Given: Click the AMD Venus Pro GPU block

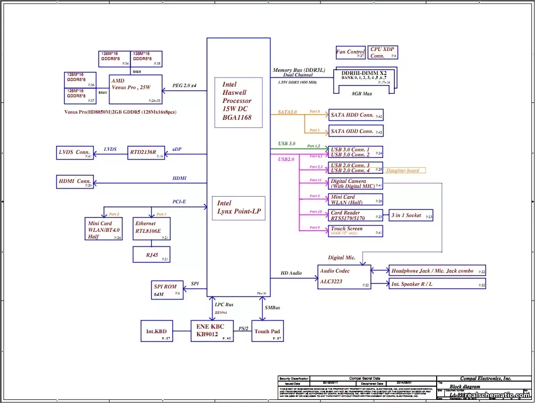Looking at the screenshot, I should pyautogui.click(x=136, y=89).
